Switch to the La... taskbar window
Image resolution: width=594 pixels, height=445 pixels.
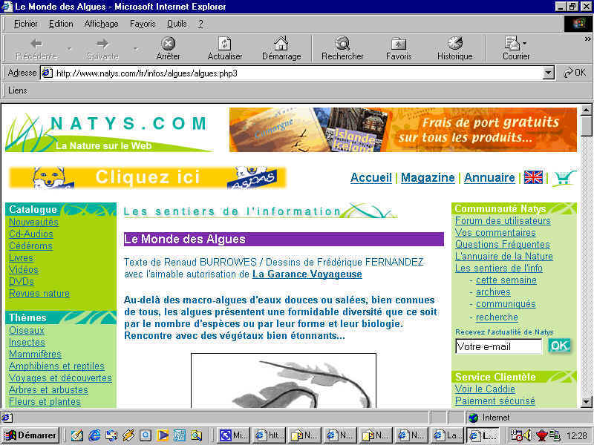click(x=448, y=435)
